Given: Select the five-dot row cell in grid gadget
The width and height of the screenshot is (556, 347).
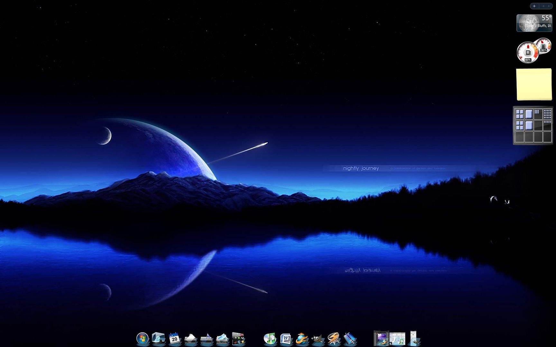Looking at the screenshot, I should 547,125.
